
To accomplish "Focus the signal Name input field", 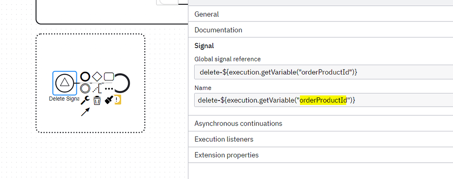I will coord(323,101).
